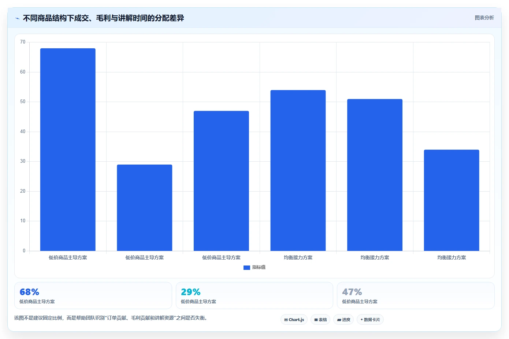Click the y-axis tick label 60
Viewport: 509px width, 339px height.
point(23,72)
